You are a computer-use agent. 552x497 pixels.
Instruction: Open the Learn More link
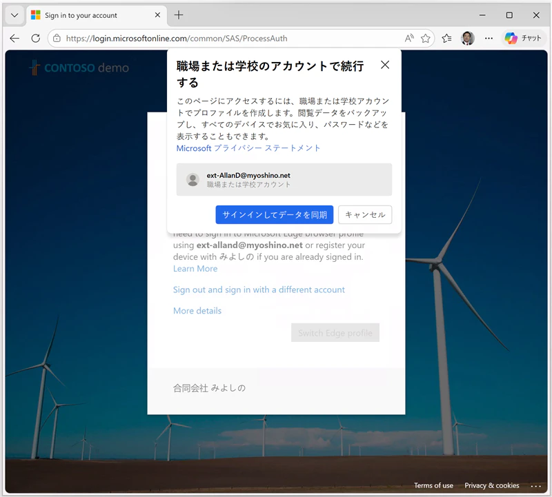point(195,269)
